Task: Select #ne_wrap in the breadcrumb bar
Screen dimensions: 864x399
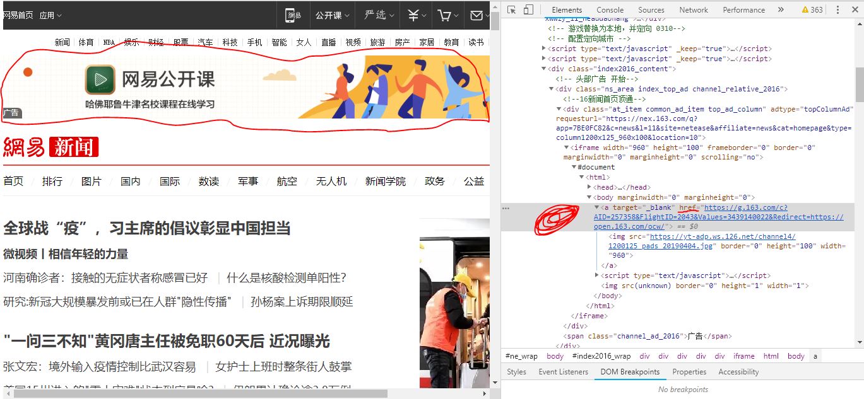Action: 522,356
